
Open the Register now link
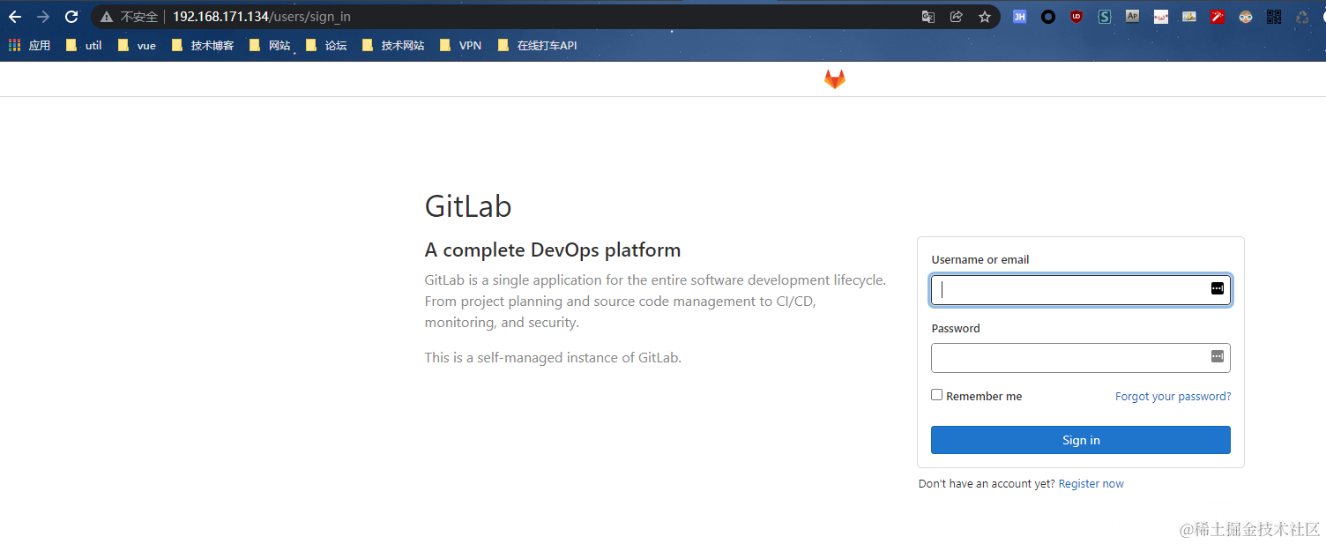[x=1091, y=484]
